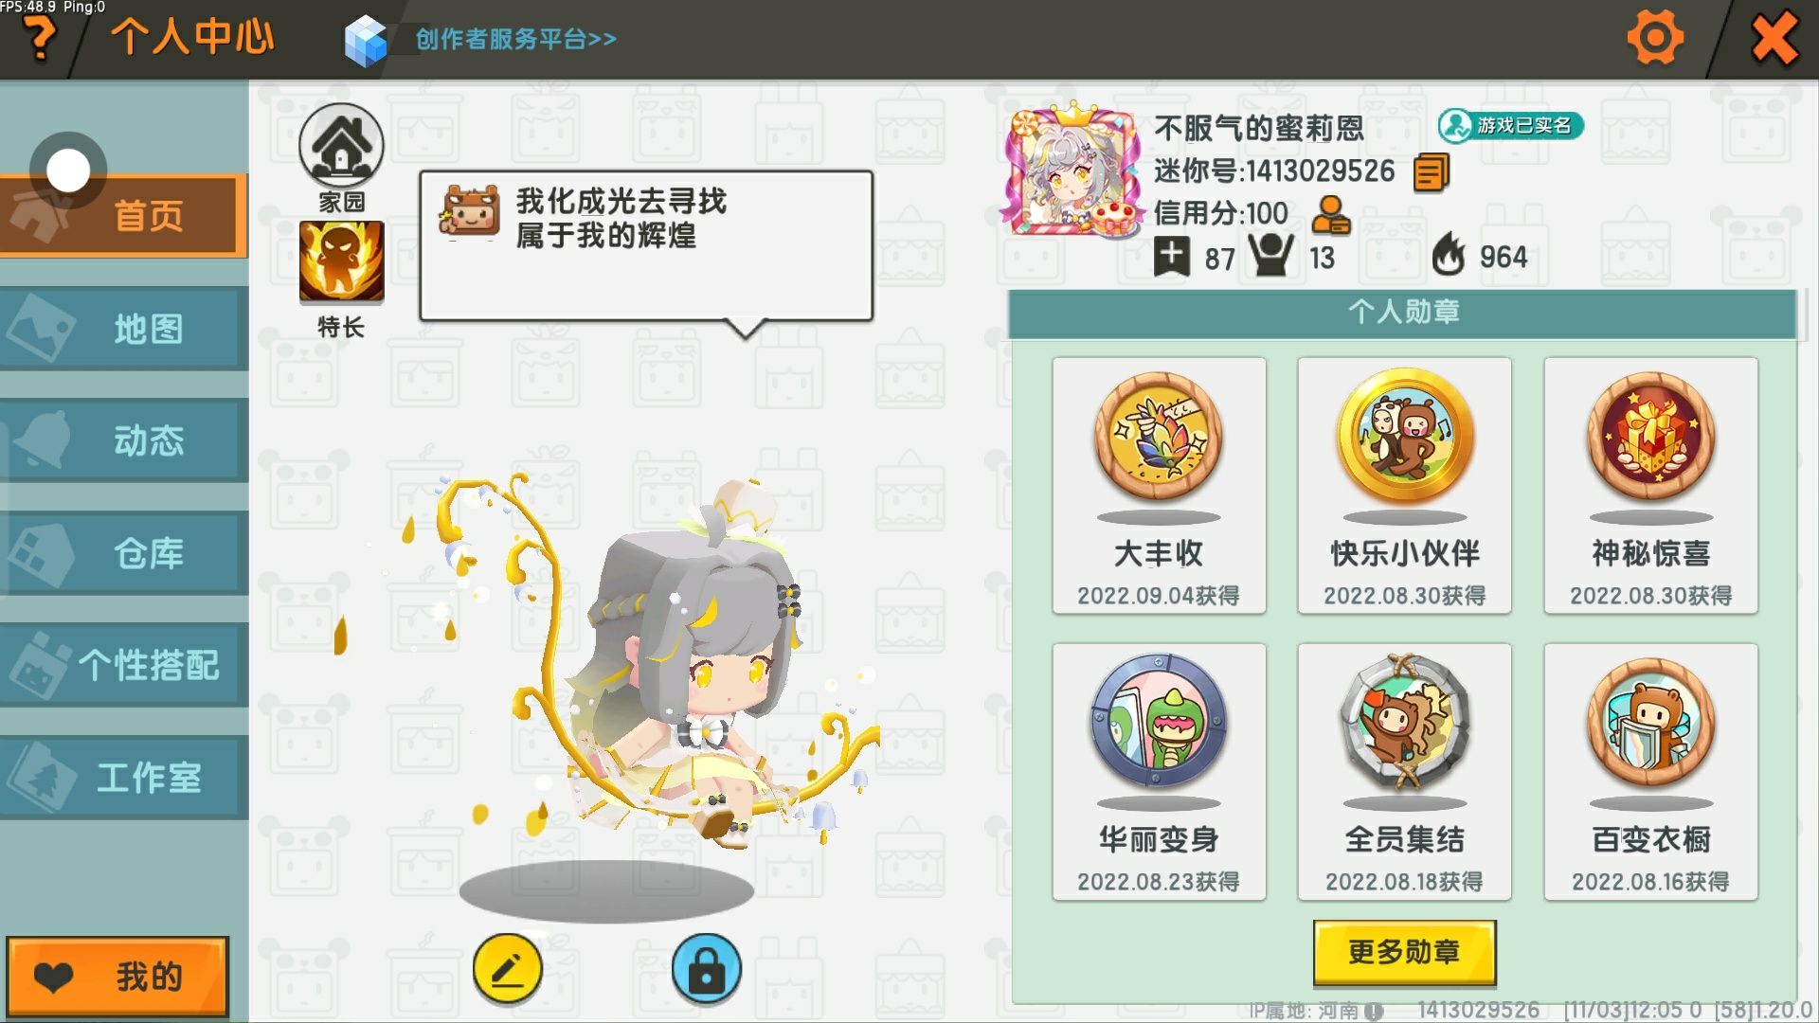Switch to the 动态 tab
The width and height of the screenshot is (1819, 1023).
point(124,440)
